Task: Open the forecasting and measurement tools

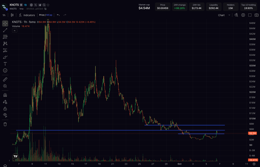Action: (x=5, y=50)
